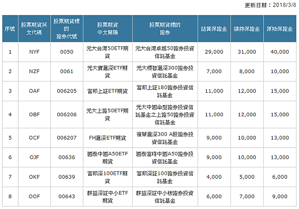This screenshot has height=209, width=299.
Task: Click 13,000 initial margin in OJF row
Action: 280,157
